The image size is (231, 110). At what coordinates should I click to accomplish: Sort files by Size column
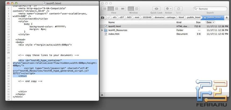point(198,22)
